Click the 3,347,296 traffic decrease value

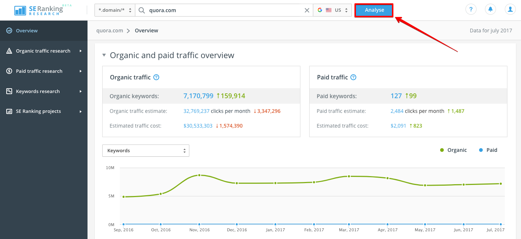[x=269, y=111]
